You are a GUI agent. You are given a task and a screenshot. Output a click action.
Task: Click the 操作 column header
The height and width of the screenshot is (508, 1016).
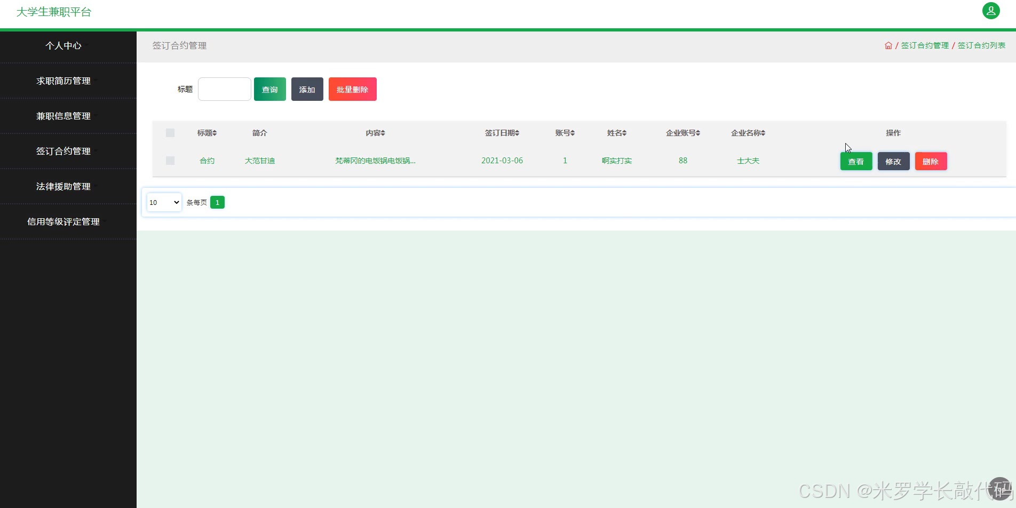[x=893, y=133]
